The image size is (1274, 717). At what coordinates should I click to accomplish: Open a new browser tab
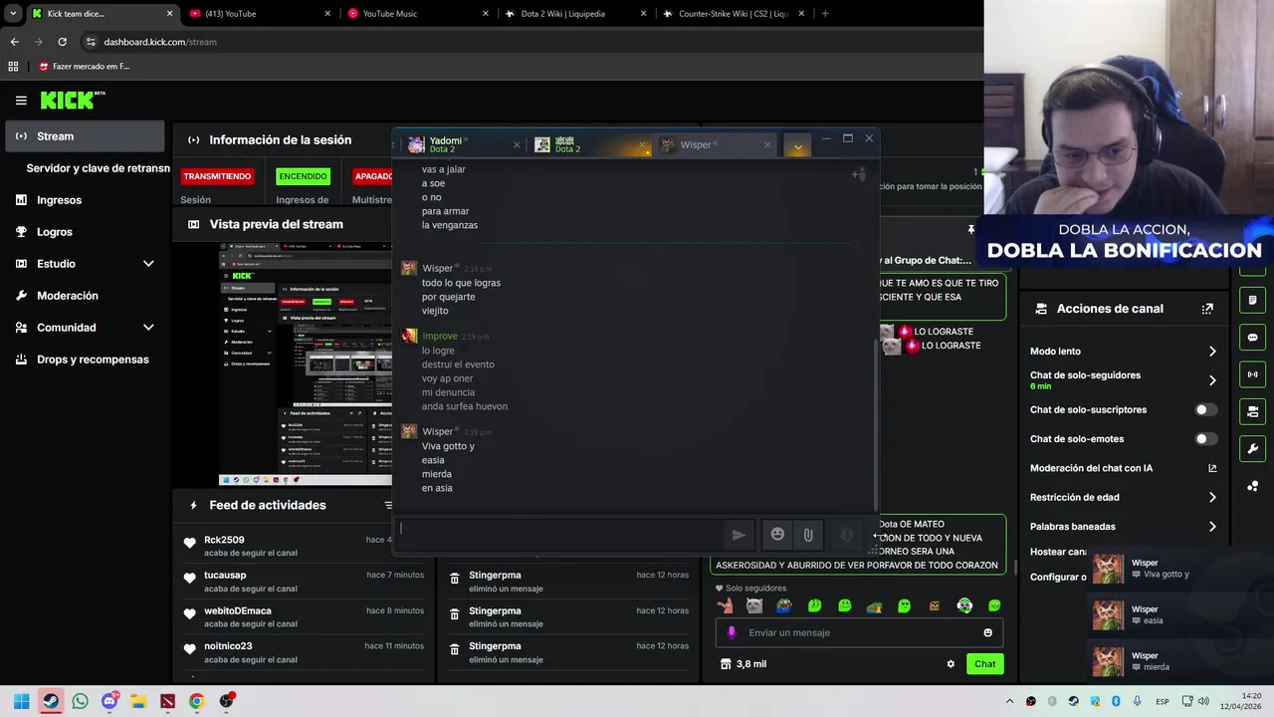[x=824, y=14]
